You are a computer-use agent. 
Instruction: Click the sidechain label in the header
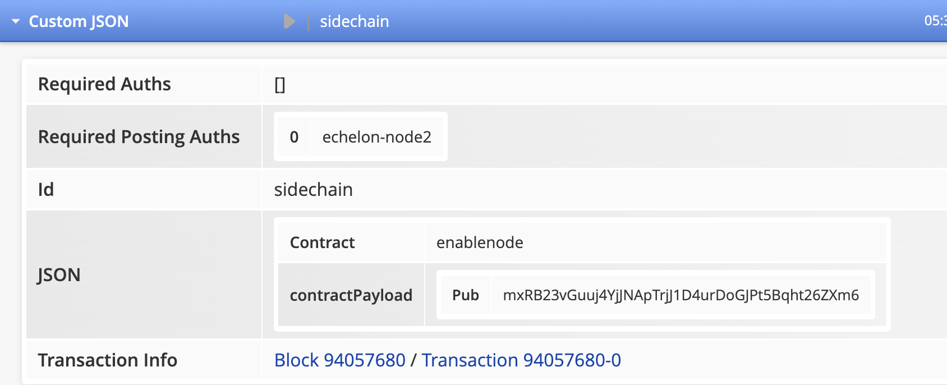coord(354,21)
